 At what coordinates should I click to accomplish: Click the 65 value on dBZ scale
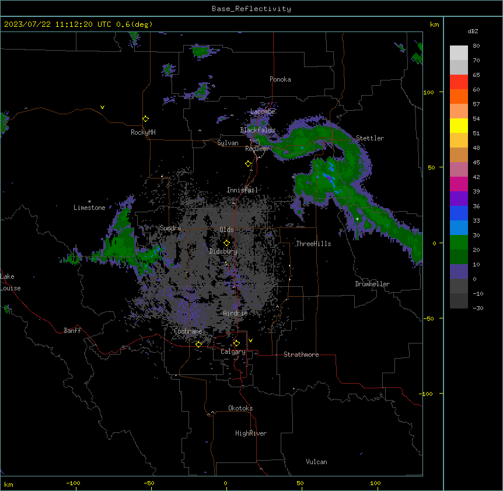[x=476, y=75]
